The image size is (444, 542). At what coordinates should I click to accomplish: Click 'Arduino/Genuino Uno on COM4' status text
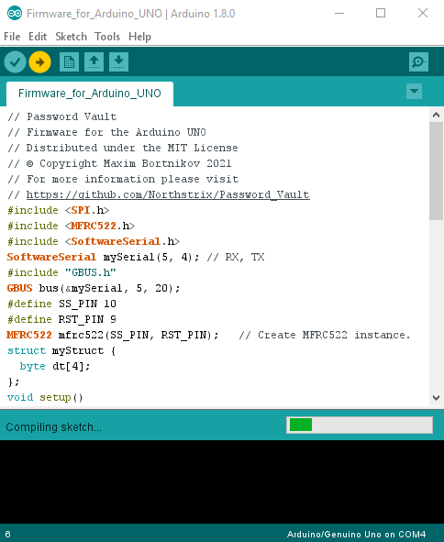(356, 534)
